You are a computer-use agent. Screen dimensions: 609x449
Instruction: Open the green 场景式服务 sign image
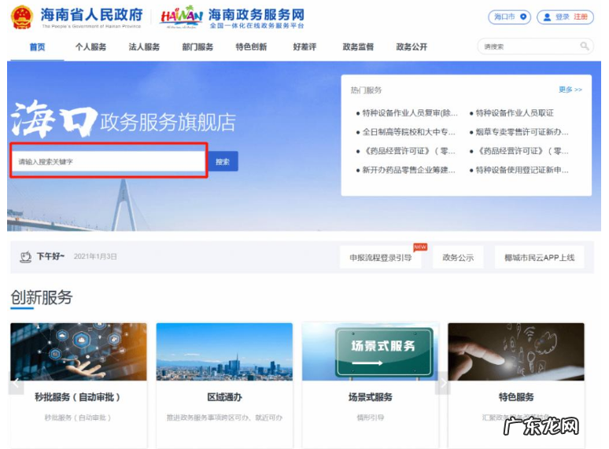pyautogui.click(x=384, y=352)
